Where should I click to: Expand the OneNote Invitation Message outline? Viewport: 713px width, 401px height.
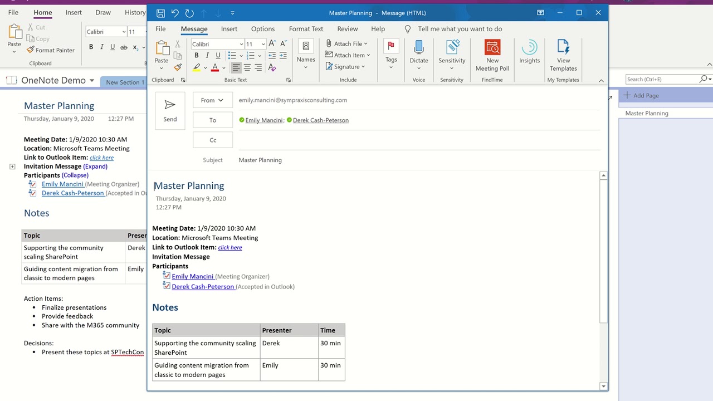tap(12, 166)
